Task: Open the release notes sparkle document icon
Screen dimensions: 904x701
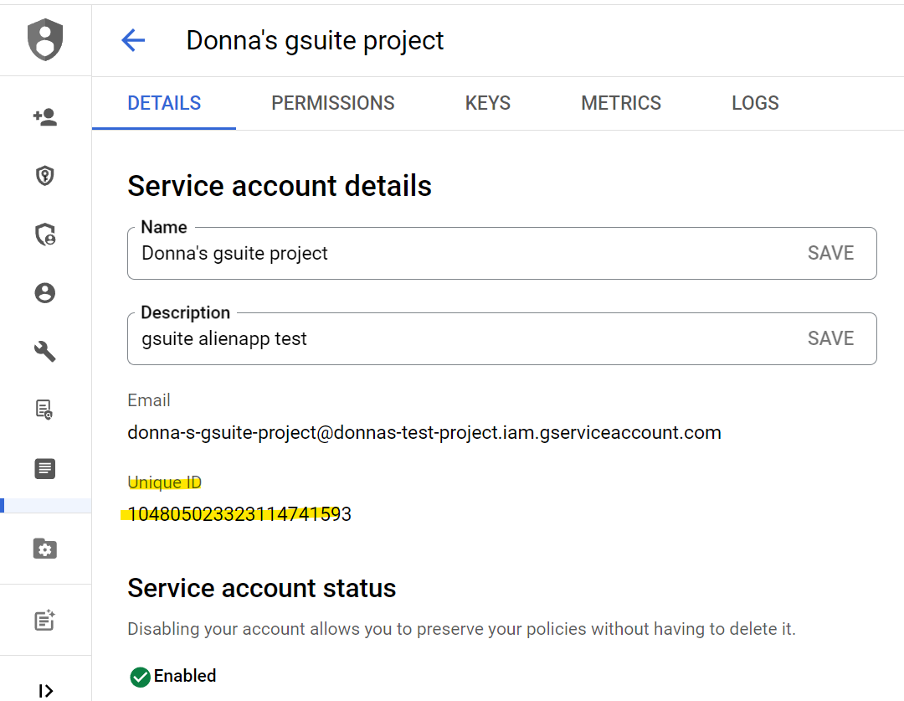Action: [45, 621]
